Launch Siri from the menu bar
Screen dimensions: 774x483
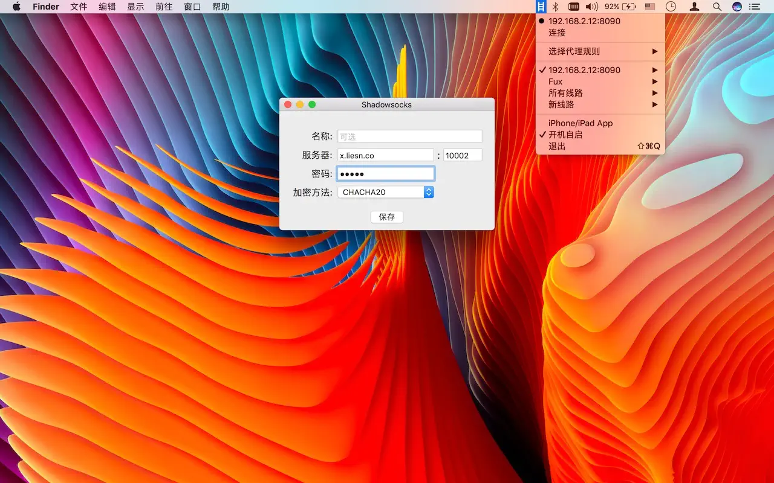point(736,7)
